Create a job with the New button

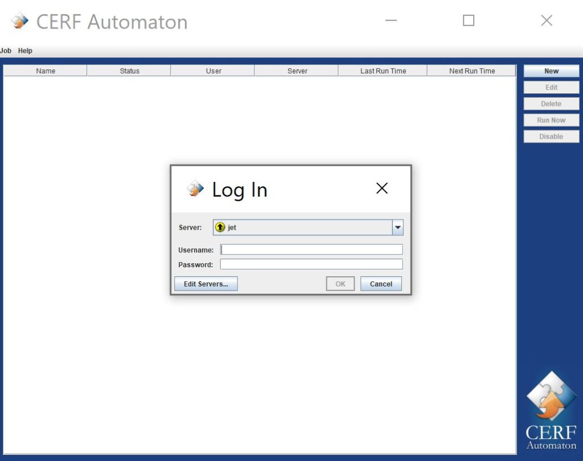tap(551, 71)
